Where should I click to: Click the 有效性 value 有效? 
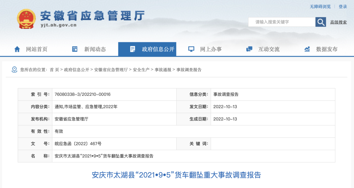coord(59,131)
